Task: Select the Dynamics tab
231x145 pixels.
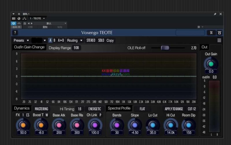Action: [x=22, y=108]
